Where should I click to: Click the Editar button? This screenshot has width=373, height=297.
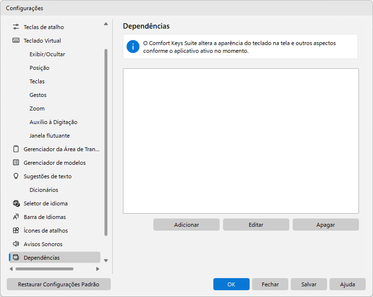256,225
